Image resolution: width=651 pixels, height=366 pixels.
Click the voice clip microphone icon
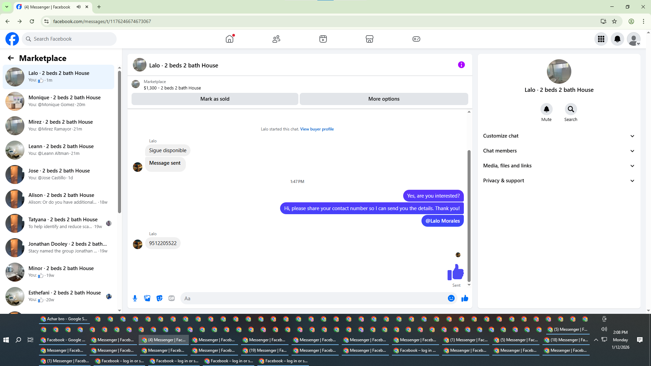(135, 298)
